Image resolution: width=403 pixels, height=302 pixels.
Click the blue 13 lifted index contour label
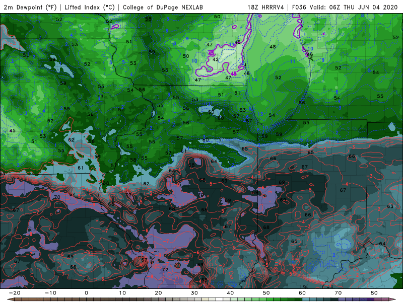pyautogui.click(x=260, y=114)
